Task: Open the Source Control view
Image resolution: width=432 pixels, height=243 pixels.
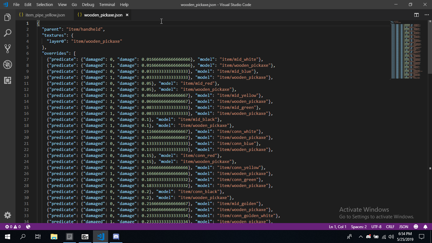Action: tap(8, 49)
